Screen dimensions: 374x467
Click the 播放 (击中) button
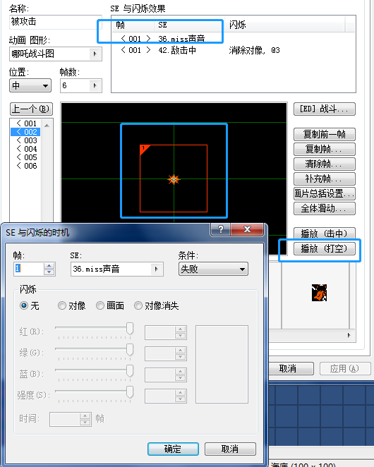(324, 233)
